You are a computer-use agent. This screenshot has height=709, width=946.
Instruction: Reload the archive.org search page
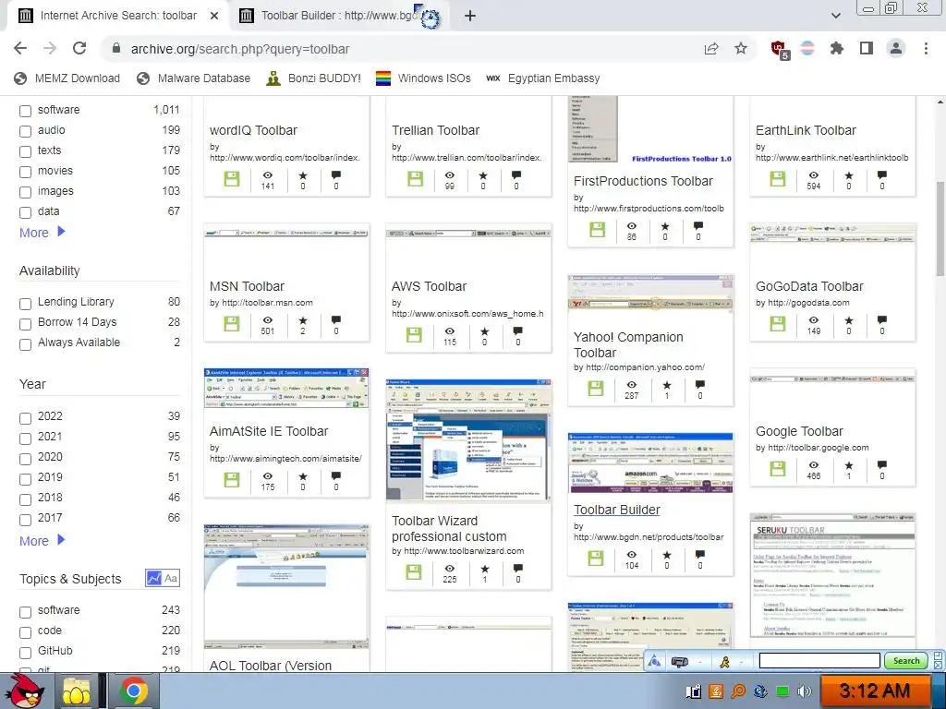point(79,48)
